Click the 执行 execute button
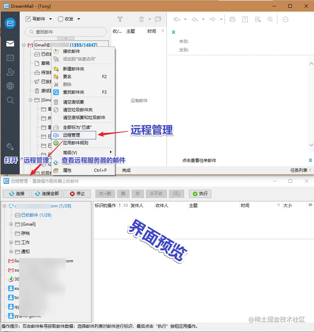Image resolution: width=314 pixels, height=332 pixels. 200,194
